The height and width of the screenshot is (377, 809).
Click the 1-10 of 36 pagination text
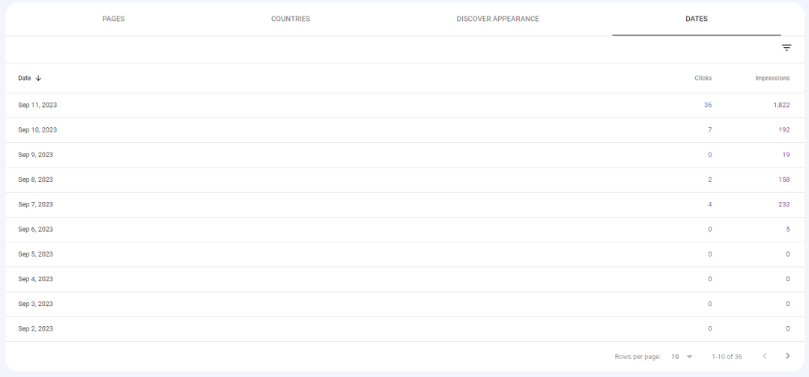(x=727, y=356)
